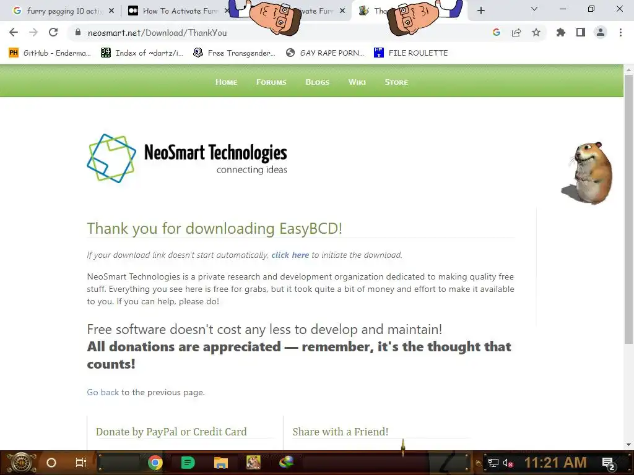
Task: Open File Explorer from the taskbar
Action: 221,463
